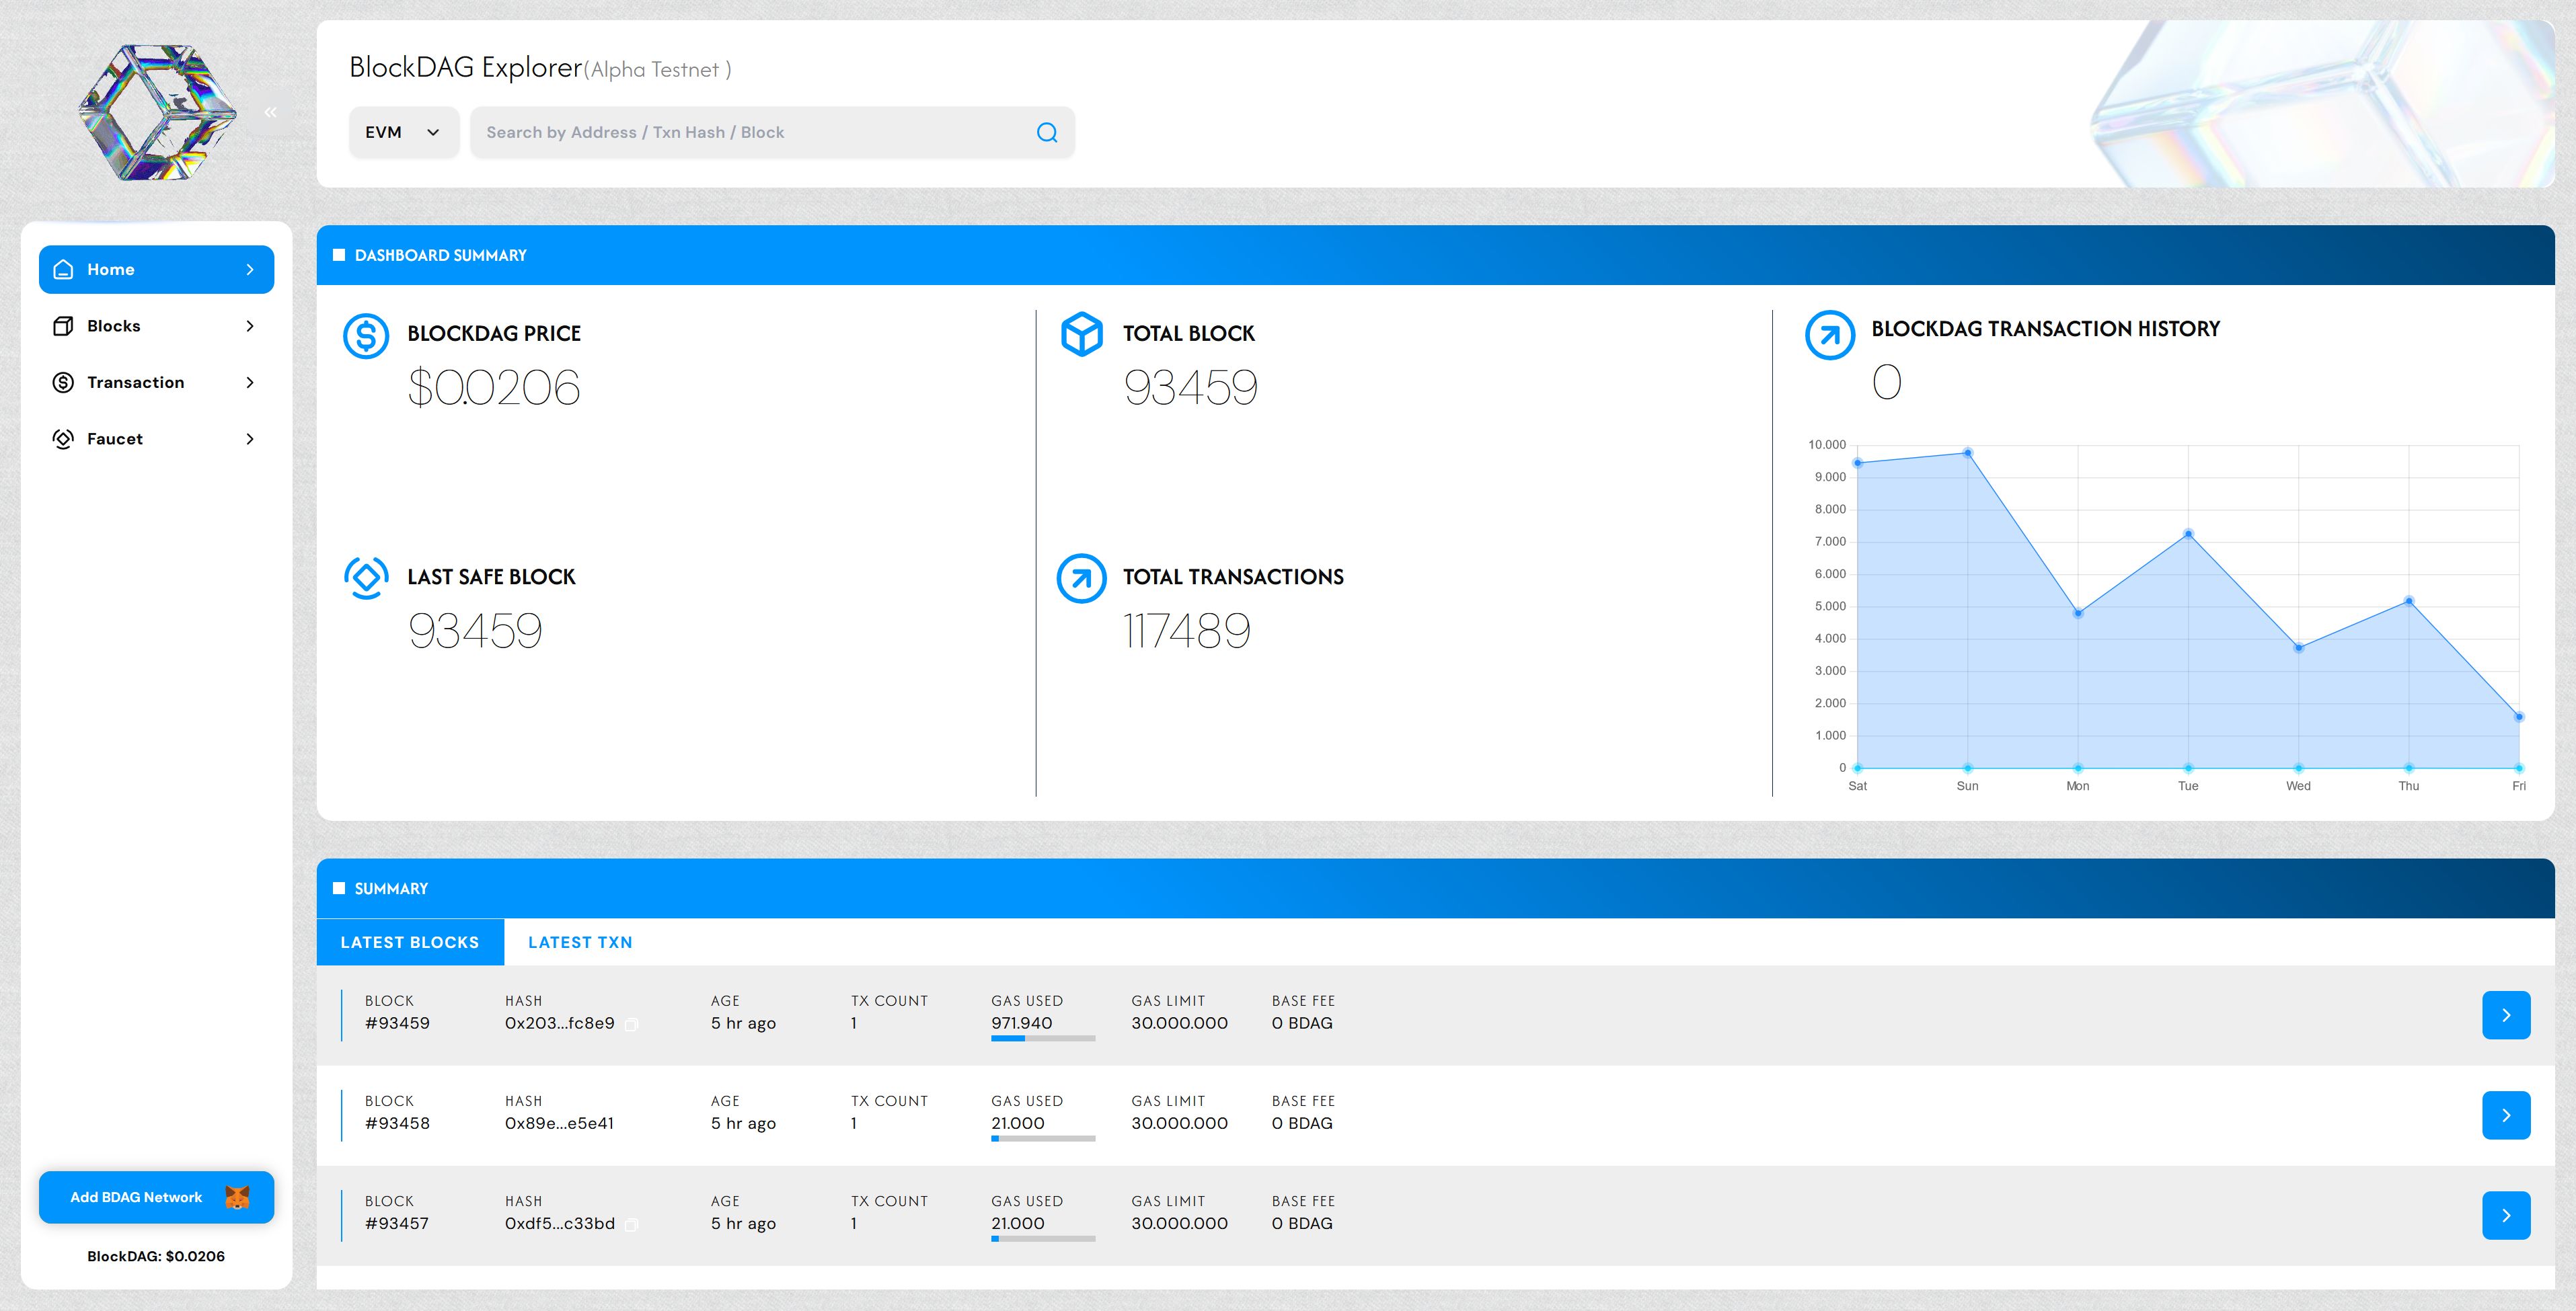Viewport: 2576px width, 1311px height.
Task: Open details arrow for block #93459
Action: 2506,1015
